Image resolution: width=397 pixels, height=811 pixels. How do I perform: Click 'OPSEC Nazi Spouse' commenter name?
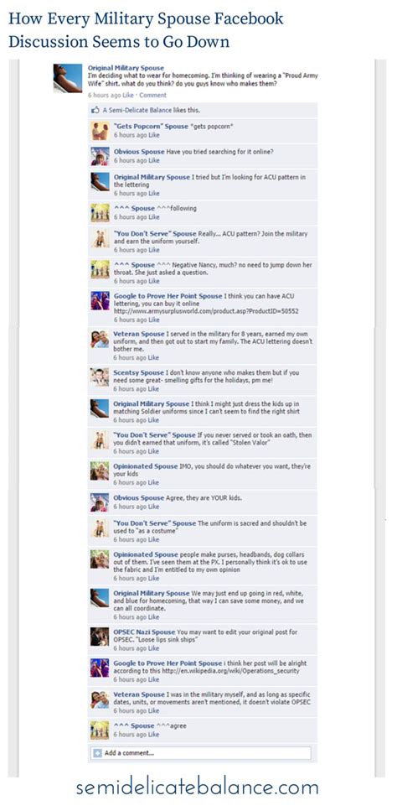tap(145, 632)
